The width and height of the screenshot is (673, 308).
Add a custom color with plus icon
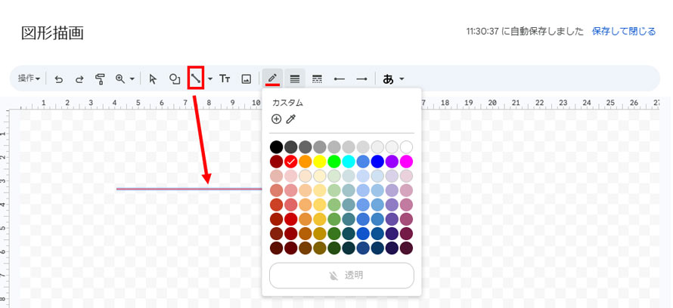tap(277, 119)
